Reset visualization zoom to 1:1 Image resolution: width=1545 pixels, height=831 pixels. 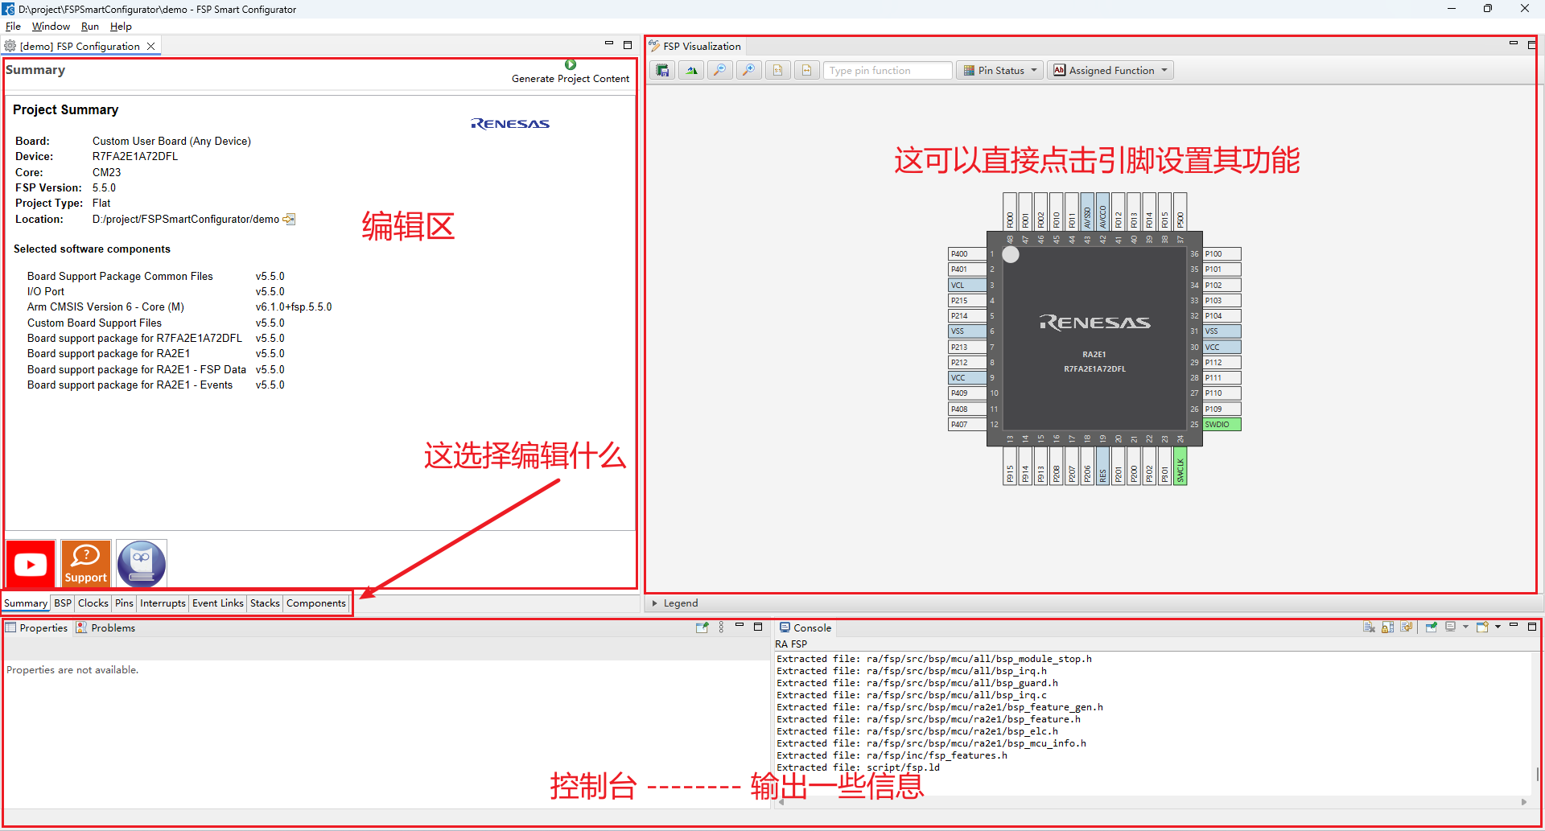[777, 71]
